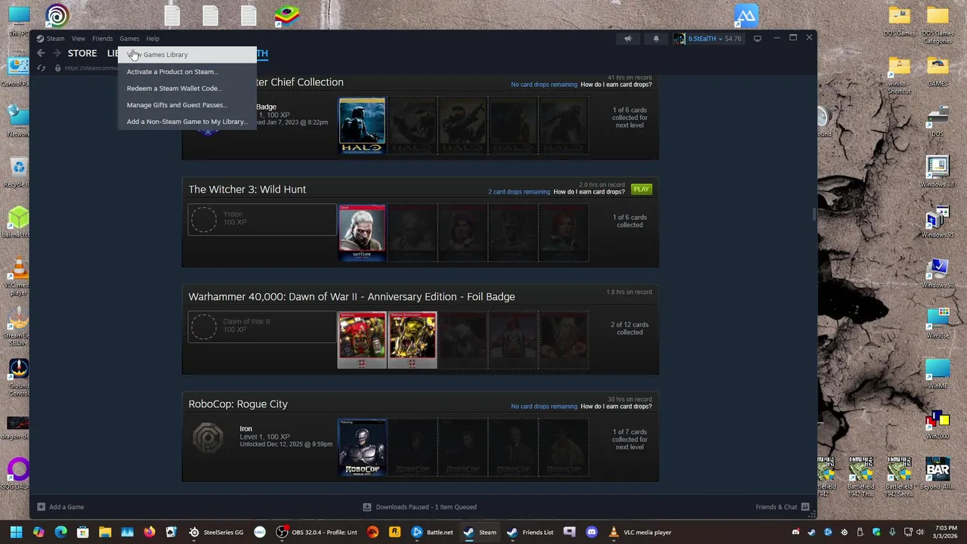Image resolution: width=967 pixels, height=544 pixels.
Task: Open File Explorer in taskbar
Action: (x=105, y=532)
